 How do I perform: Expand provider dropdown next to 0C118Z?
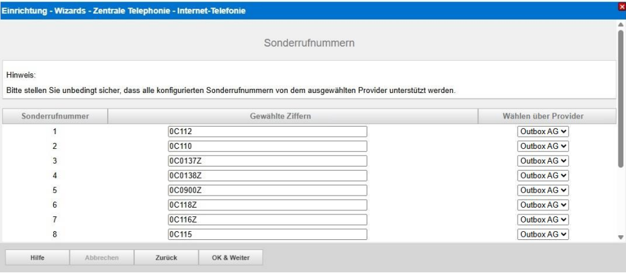543,205
